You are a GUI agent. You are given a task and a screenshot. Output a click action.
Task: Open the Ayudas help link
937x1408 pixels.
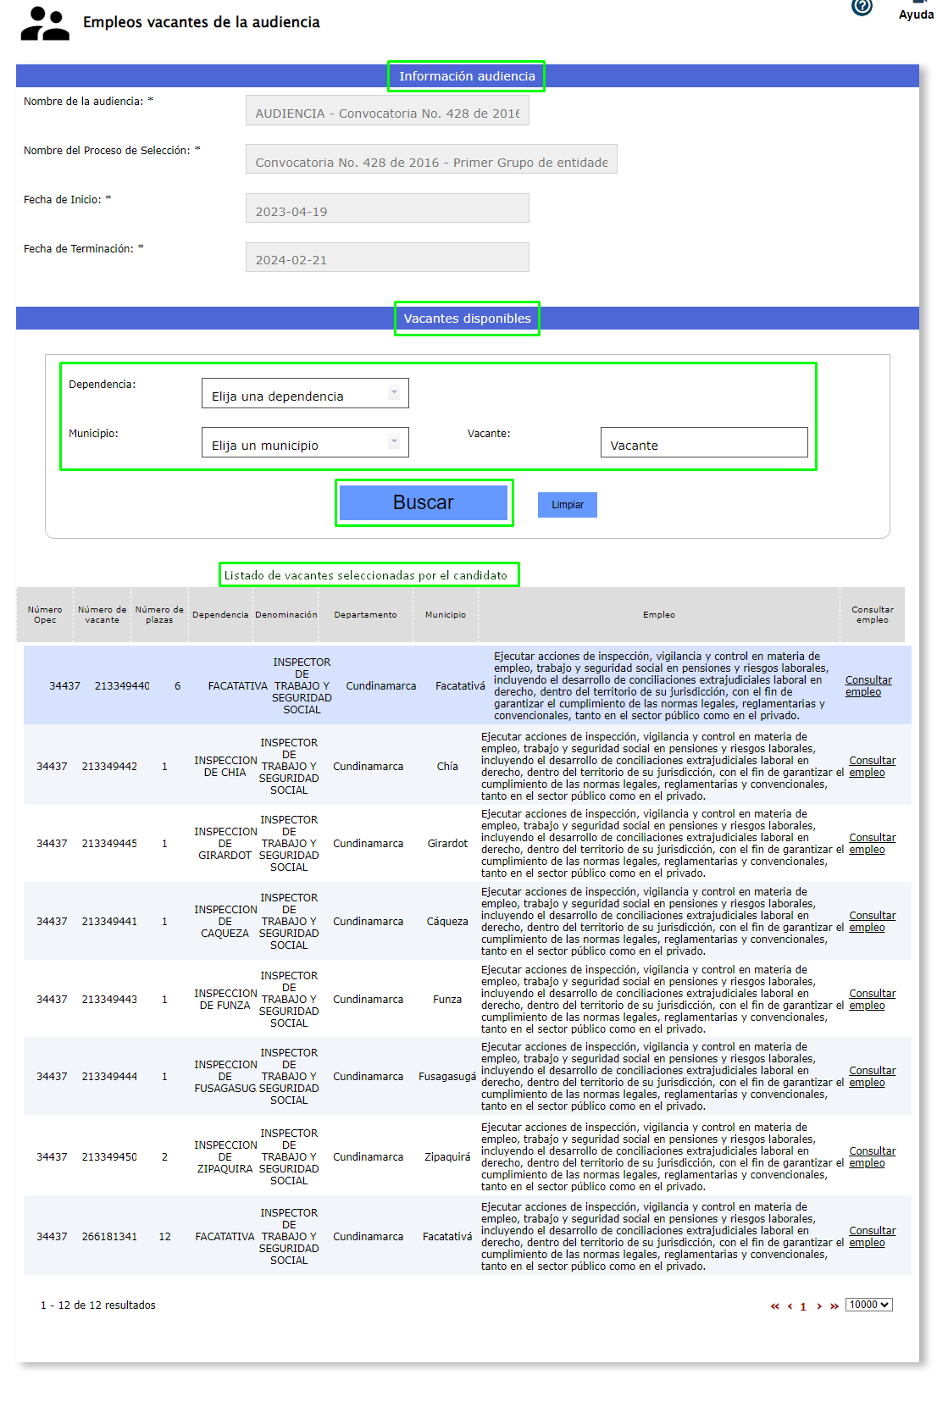point(917,14)
